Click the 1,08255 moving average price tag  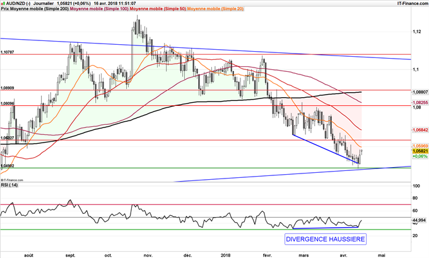point(420,102)
